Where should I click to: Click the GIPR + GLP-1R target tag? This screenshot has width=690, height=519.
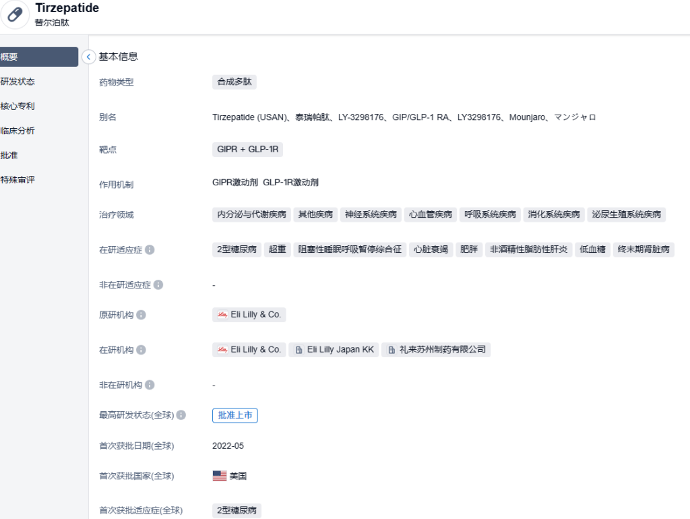click(x=247, y=150)
